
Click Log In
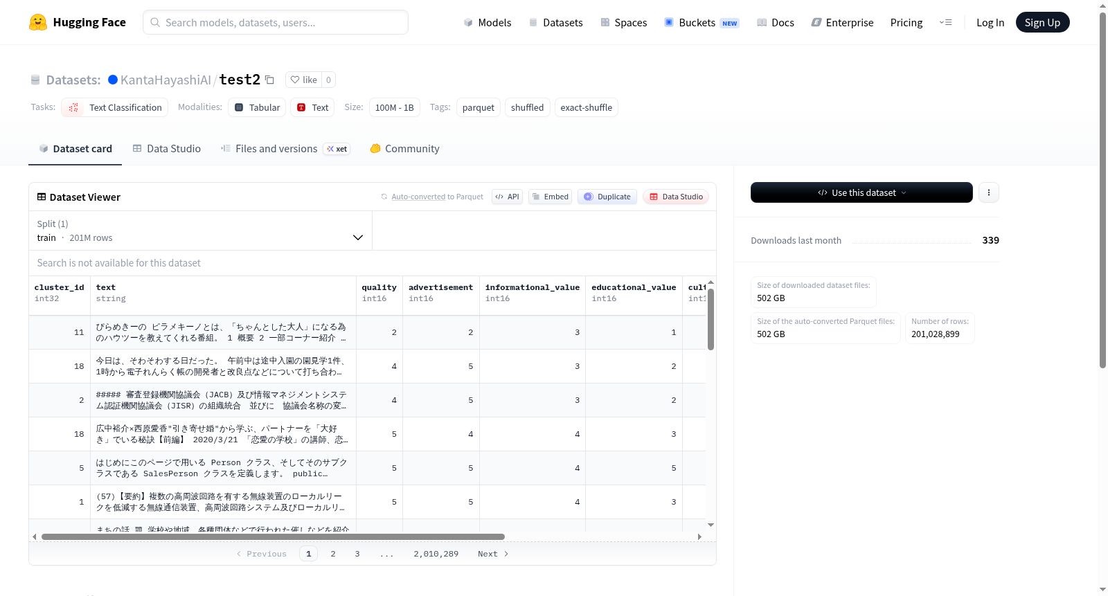[x=990, y=22]
